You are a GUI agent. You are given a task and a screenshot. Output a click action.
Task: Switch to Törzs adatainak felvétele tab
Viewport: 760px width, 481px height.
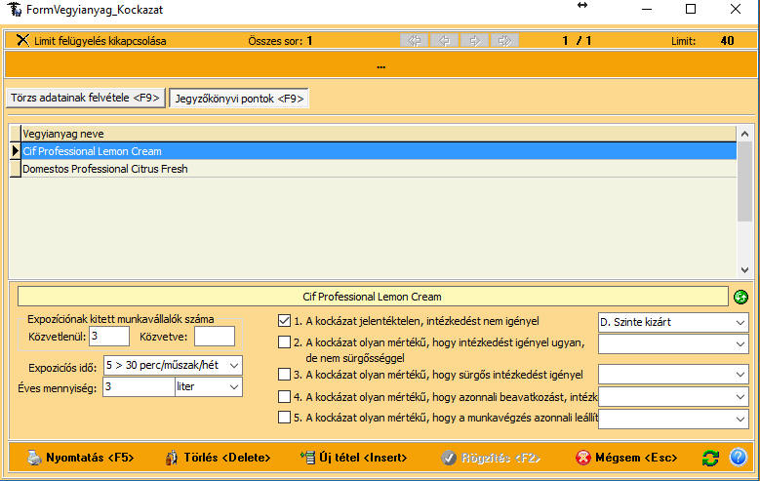[x=85, y=98]
